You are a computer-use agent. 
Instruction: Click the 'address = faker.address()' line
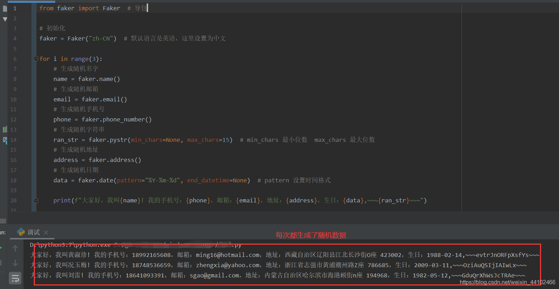click(97, 160)
